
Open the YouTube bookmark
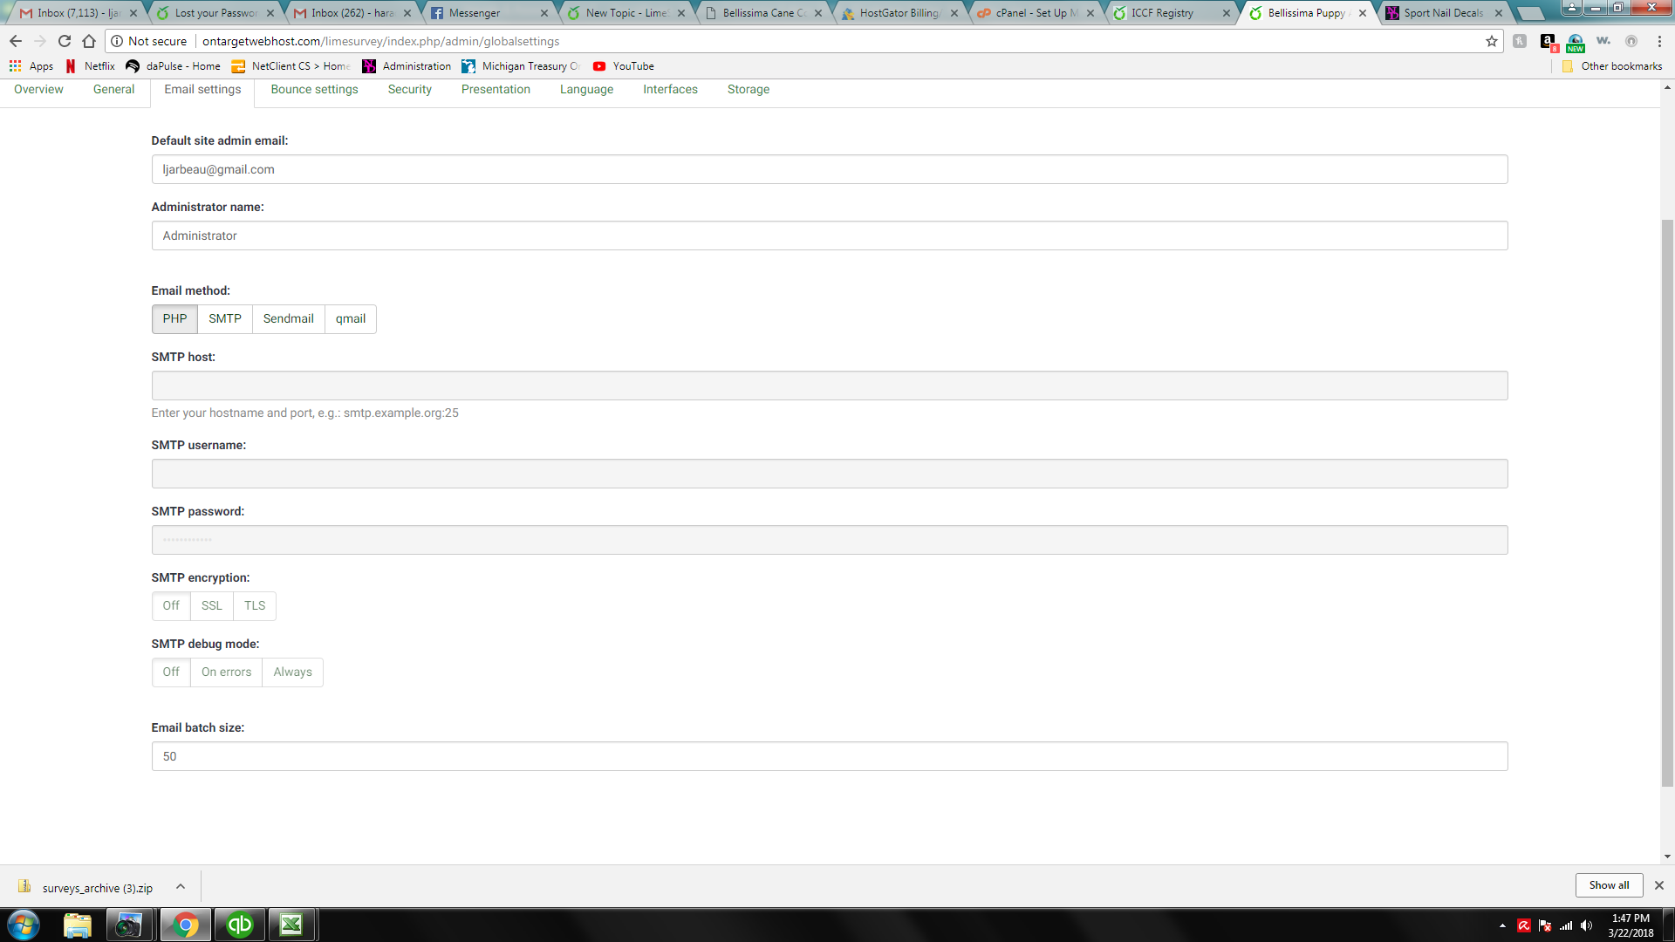click(623, 66)
